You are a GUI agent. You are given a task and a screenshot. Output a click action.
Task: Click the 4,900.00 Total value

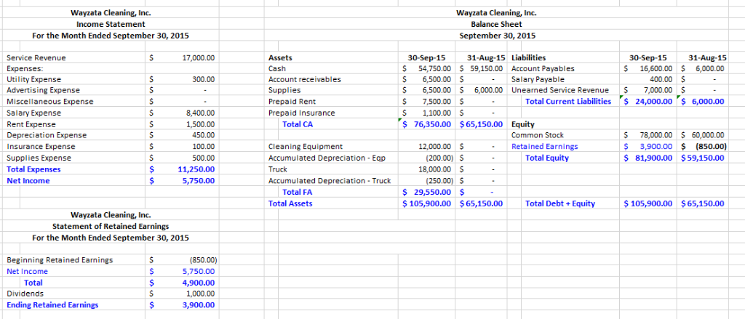click(199, 283)
